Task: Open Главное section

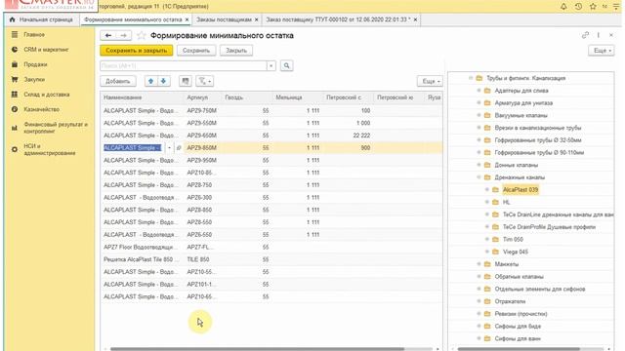Action: [34, 35]
